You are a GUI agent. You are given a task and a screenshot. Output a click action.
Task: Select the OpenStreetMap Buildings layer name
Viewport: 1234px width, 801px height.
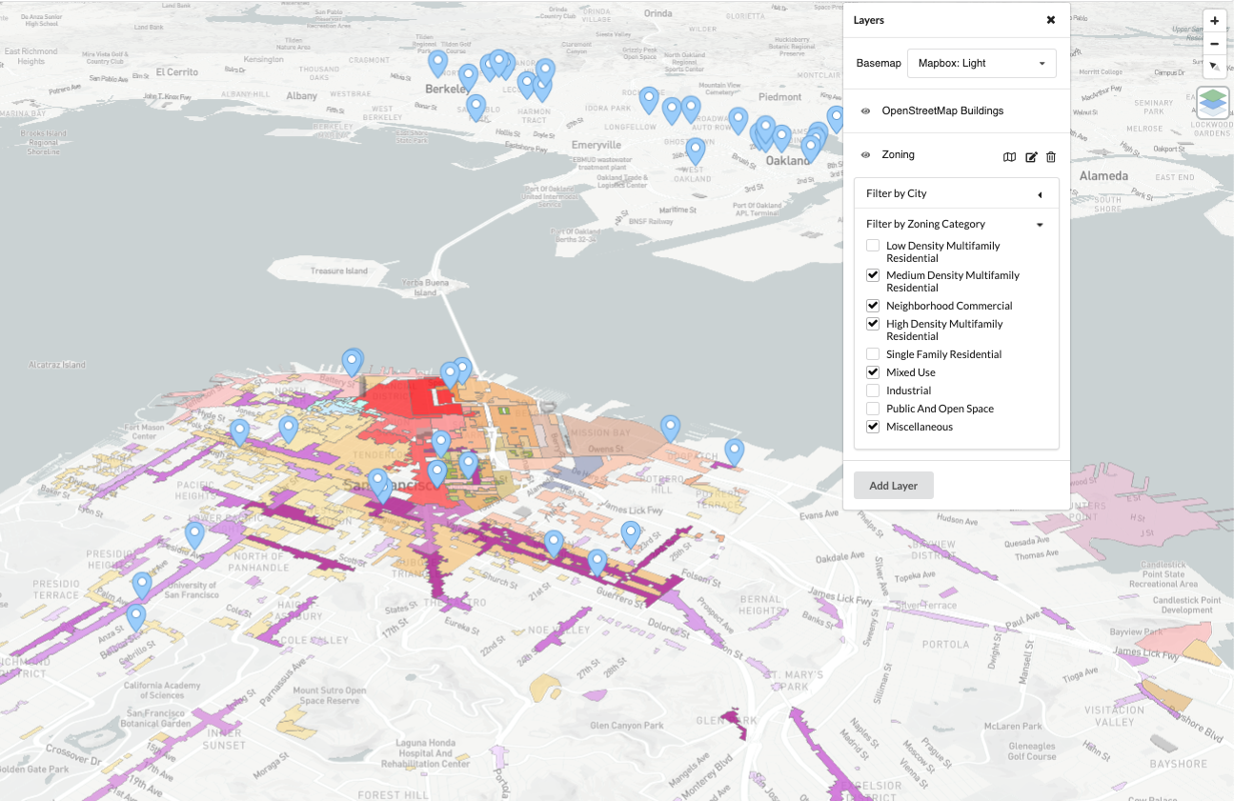[x=942, y=110]
